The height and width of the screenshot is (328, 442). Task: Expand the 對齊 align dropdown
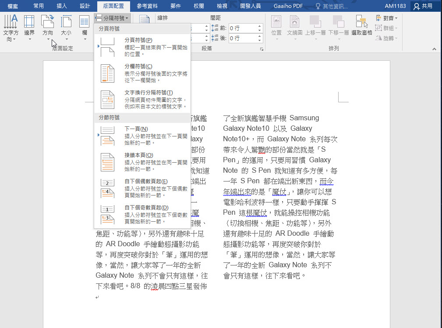click(387, 18)
